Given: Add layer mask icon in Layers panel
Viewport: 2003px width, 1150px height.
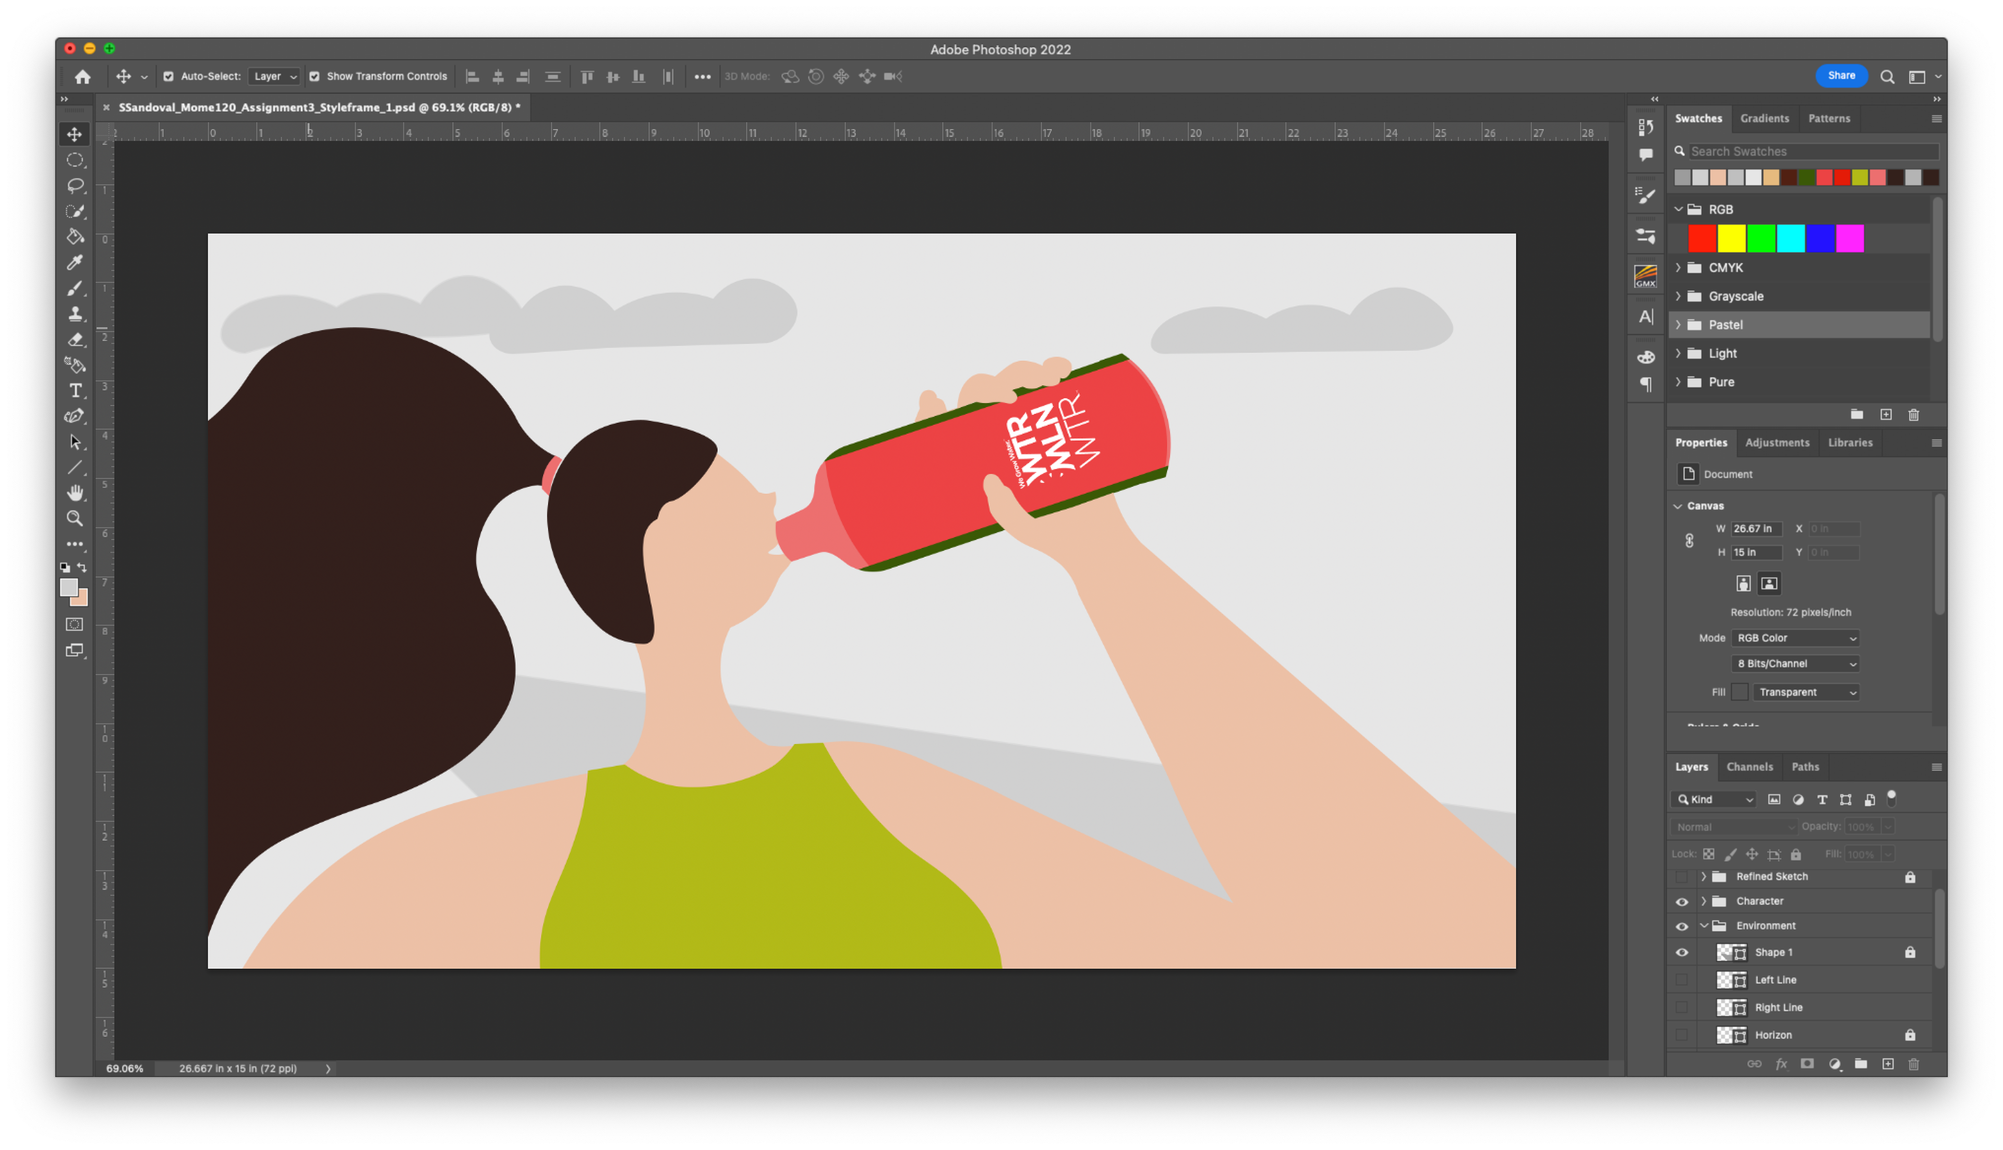Looking at the screenshot, I should [1806, 1064].
